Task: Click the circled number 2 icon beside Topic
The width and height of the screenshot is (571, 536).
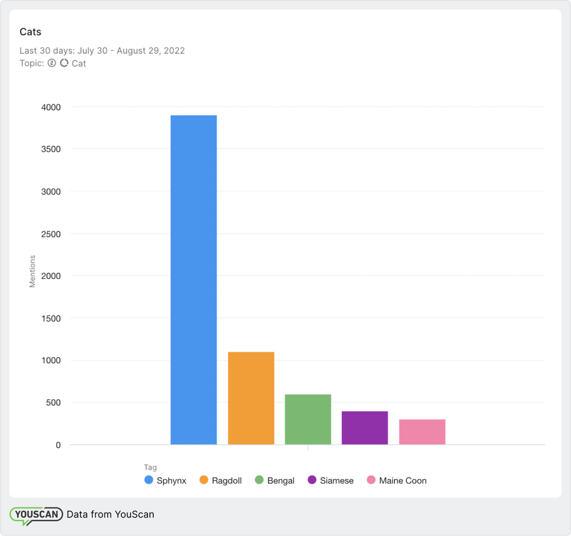Action: coord(52,63)
